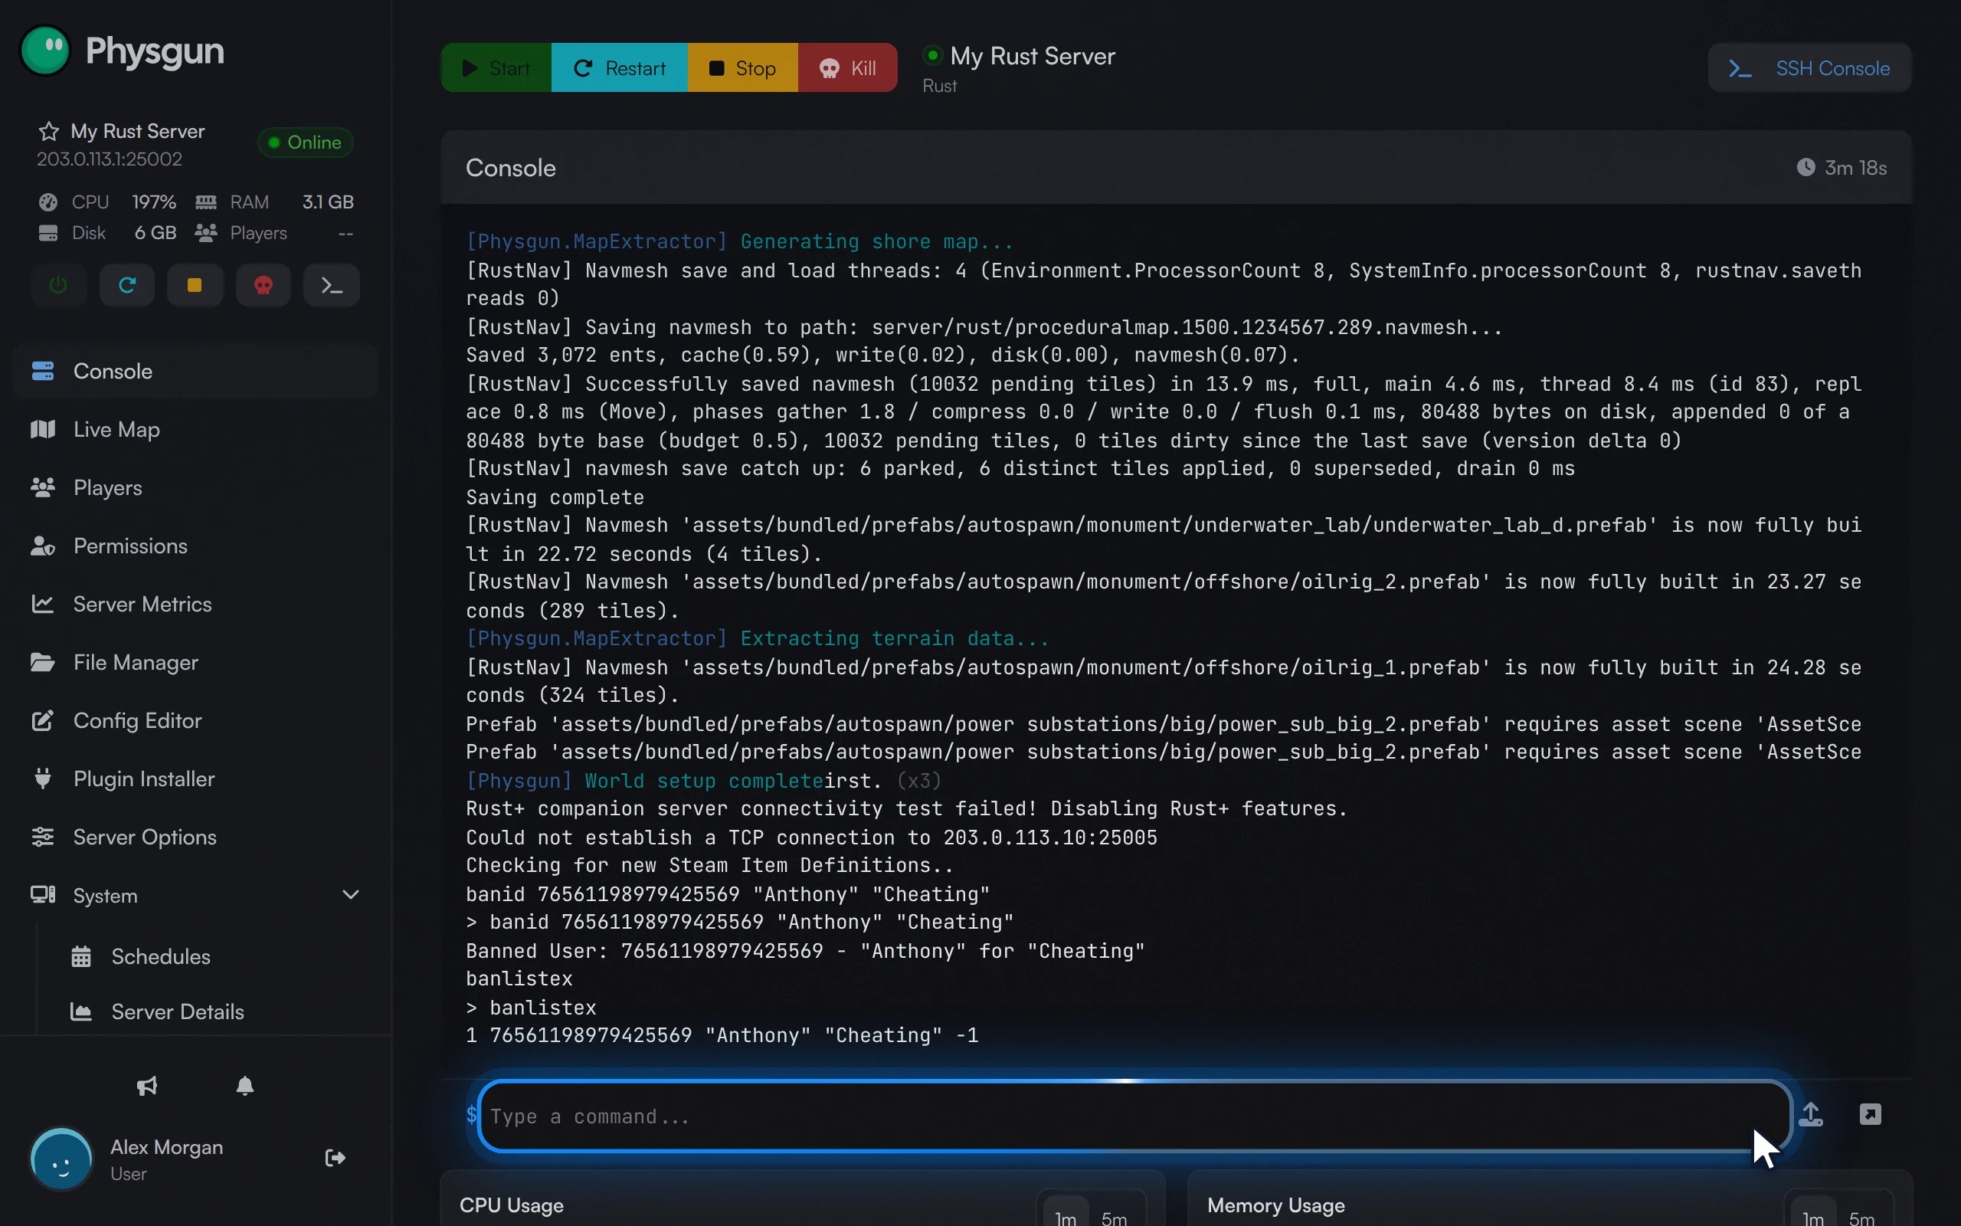This screenshot has width=1961, height=1226.
Task: Click the green Start button
Action: 496,68
